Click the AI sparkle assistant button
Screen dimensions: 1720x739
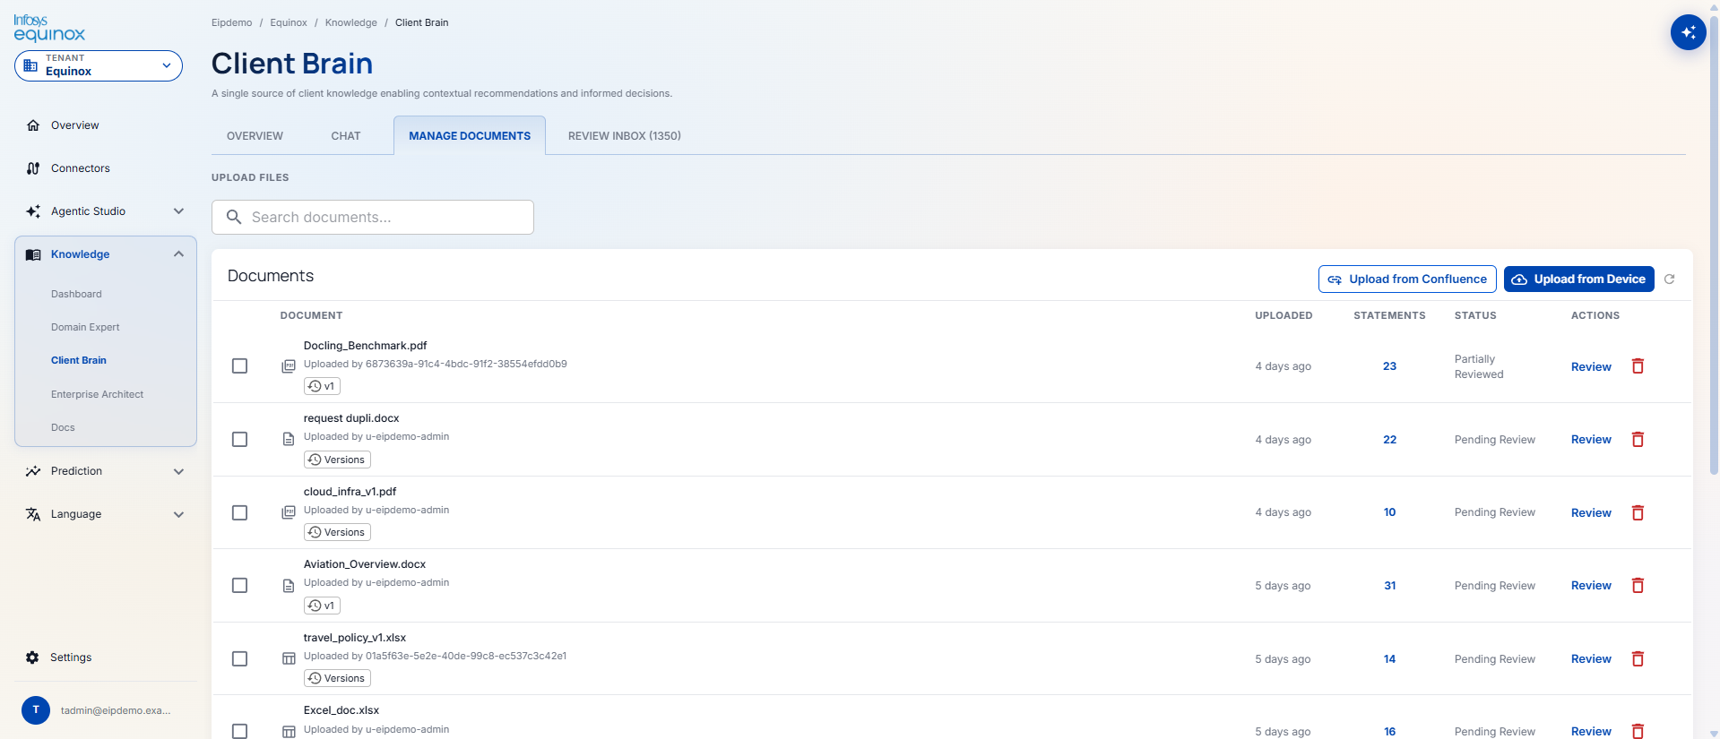pyautogui.click(x=1688, y=32)
